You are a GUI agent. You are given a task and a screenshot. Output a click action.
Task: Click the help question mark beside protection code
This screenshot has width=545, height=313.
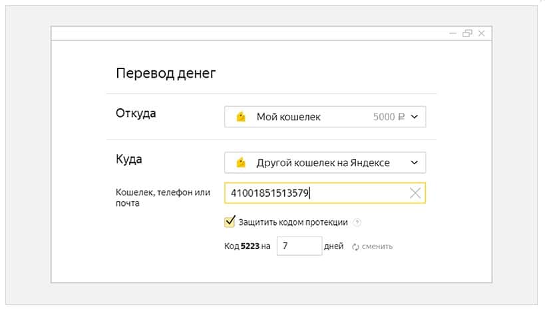click(x=357, y=222)
